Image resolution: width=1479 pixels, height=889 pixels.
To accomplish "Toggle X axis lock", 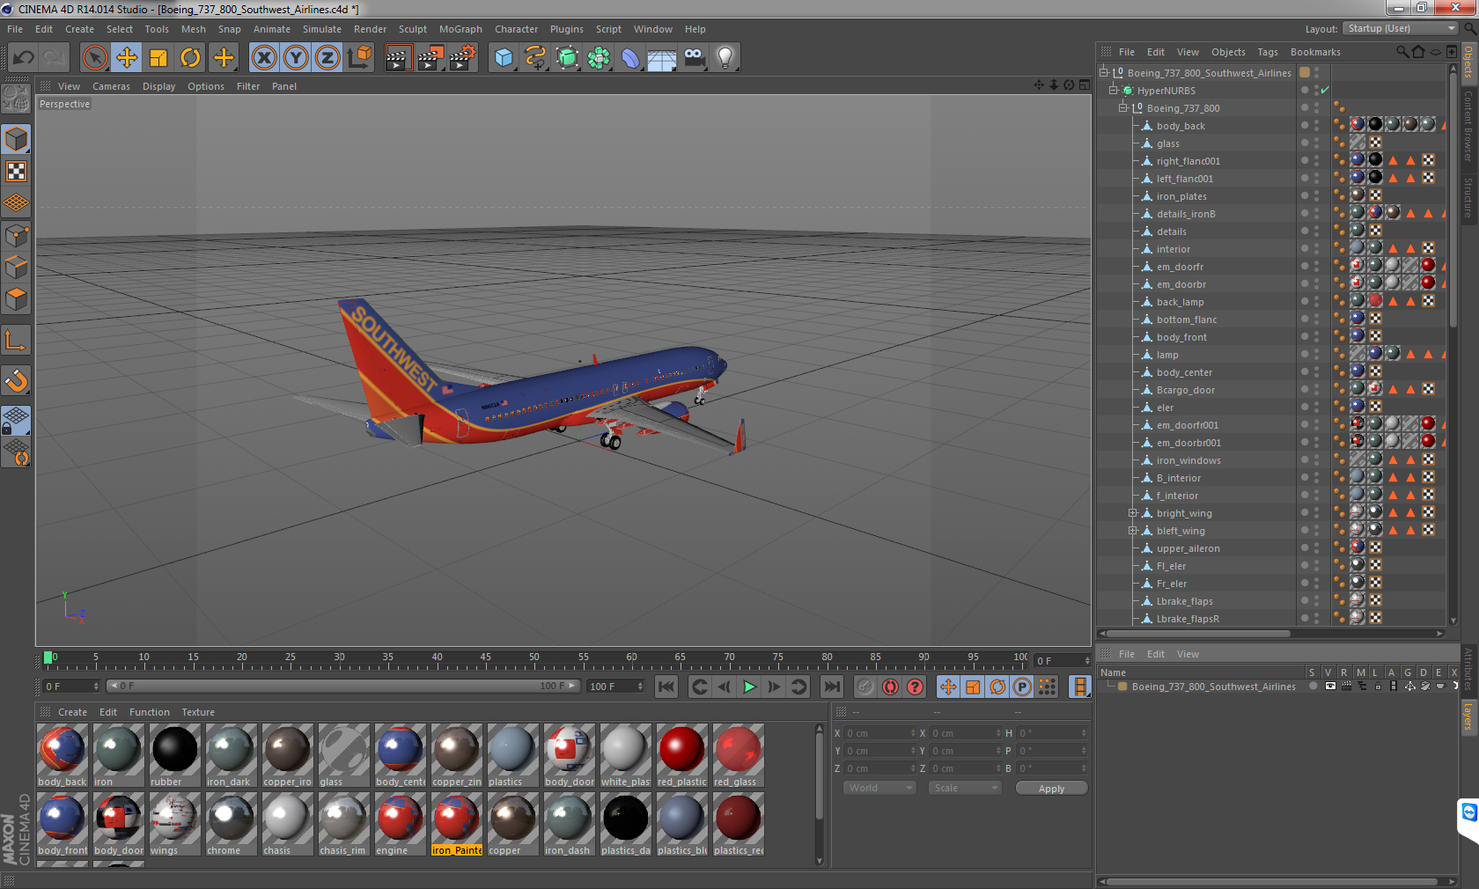I will [264, 58].
